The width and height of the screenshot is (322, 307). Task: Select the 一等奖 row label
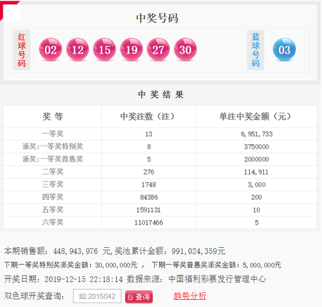point(53,134)
